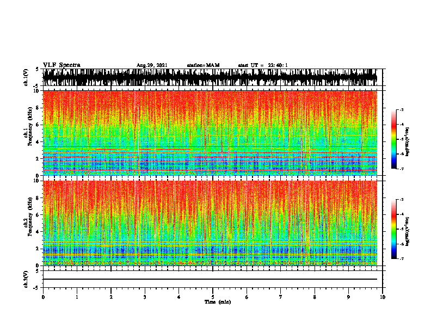Screen dimensions: 431x333
Task: Click the "-7" label on ch.2 color bar
Action: pyautogui.click(x=402, y=259)
